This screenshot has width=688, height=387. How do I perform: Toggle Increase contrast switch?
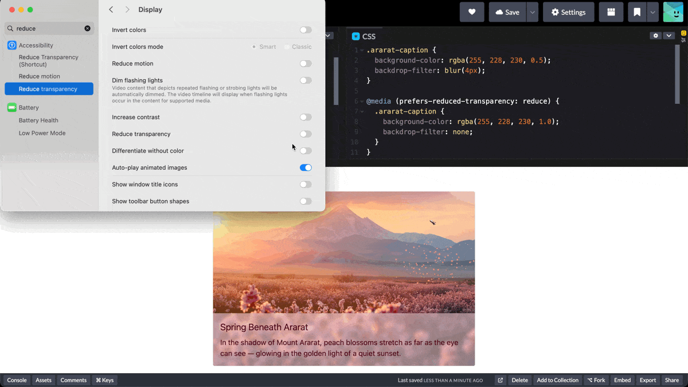tap(306, 117)
